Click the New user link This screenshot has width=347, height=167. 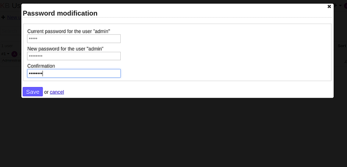pos(14,17)
